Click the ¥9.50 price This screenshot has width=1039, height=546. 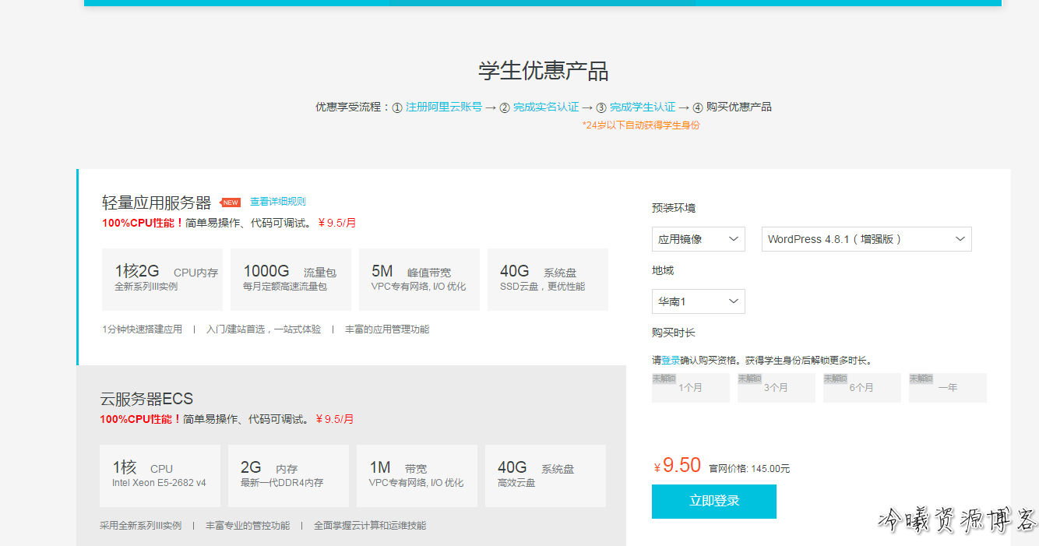point(678,466)
